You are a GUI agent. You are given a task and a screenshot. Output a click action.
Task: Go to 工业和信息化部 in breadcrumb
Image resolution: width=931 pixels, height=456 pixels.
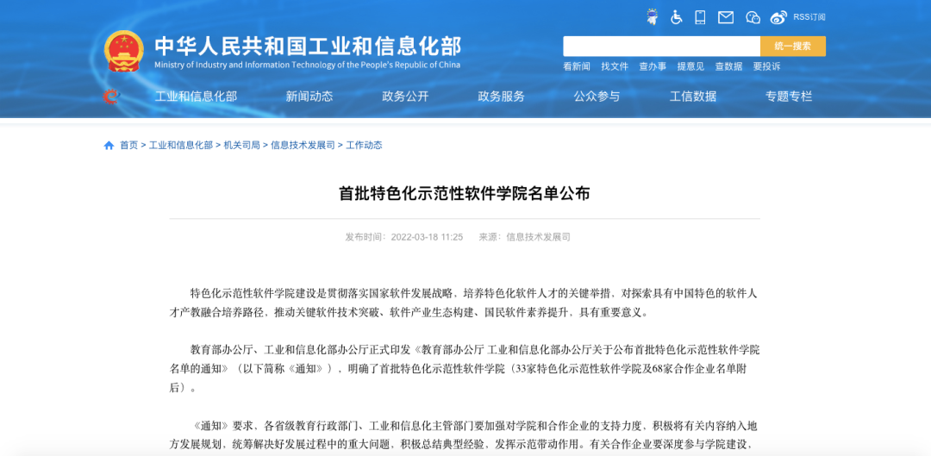tap(180, 146)
